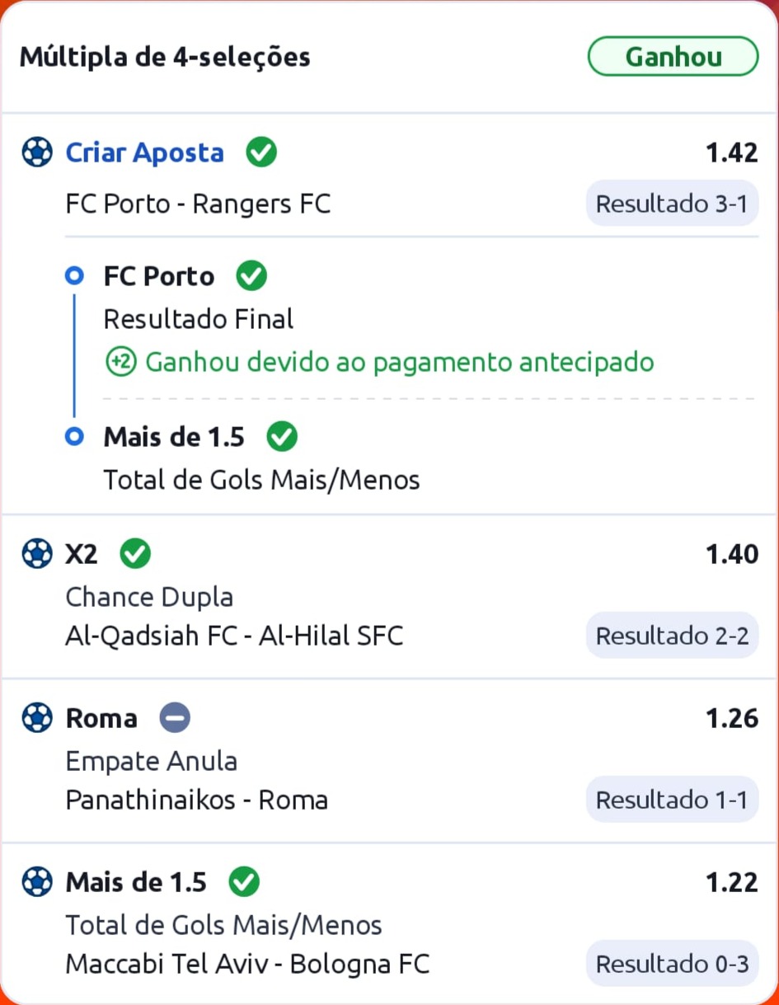Click the checkmark beside Mais de 1.5 in Criar Aposta
779x1005 pixels.
click(x=282, y=437)
